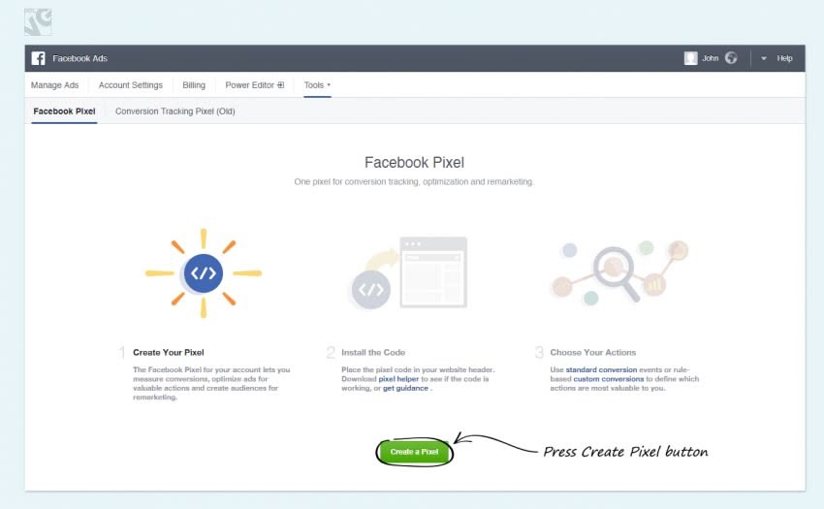Screen dimensions: 824x509
Task: Click the Facebook logo icon
Action: coord(39,58)
